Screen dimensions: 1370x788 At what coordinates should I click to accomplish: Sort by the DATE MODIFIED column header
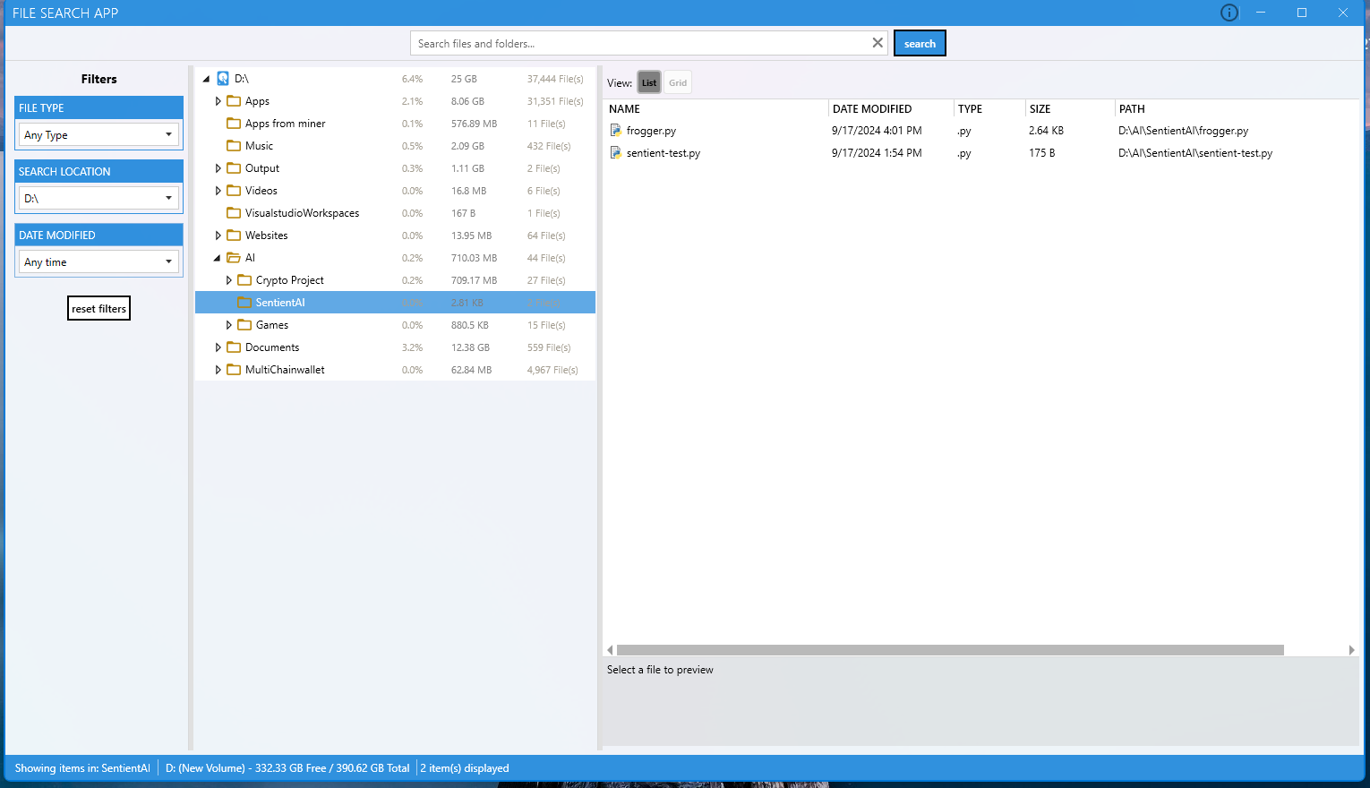coord(872,109)
